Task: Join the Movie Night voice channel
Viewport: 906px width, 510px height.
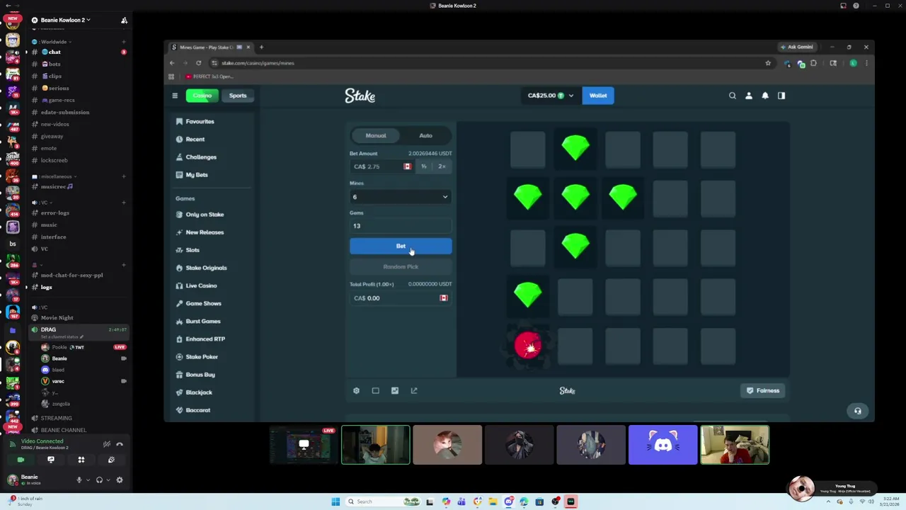Action: coord(57,317)
